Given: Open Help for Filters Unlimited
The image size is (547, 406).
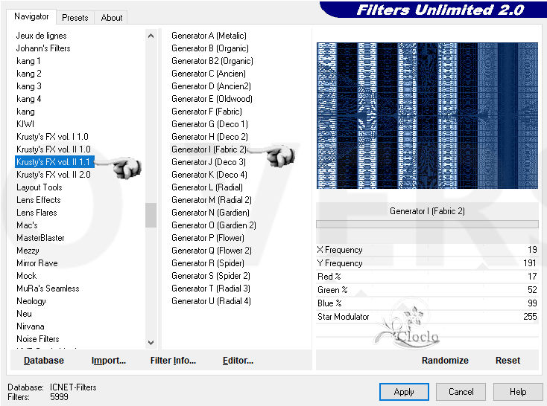Looking at the screenshot, I should pos(518,392).
